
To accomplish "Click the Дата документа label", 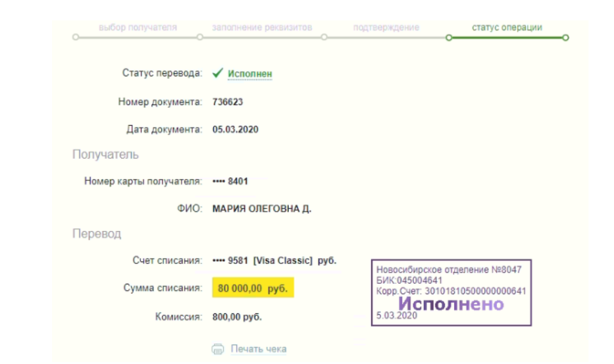I will tap(164, 130).
